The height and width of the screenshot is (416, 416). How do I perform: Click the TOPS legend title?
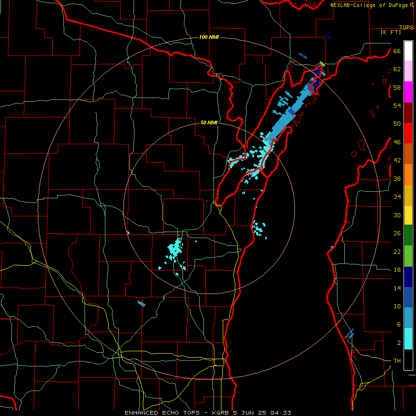[x=406, y=27]
